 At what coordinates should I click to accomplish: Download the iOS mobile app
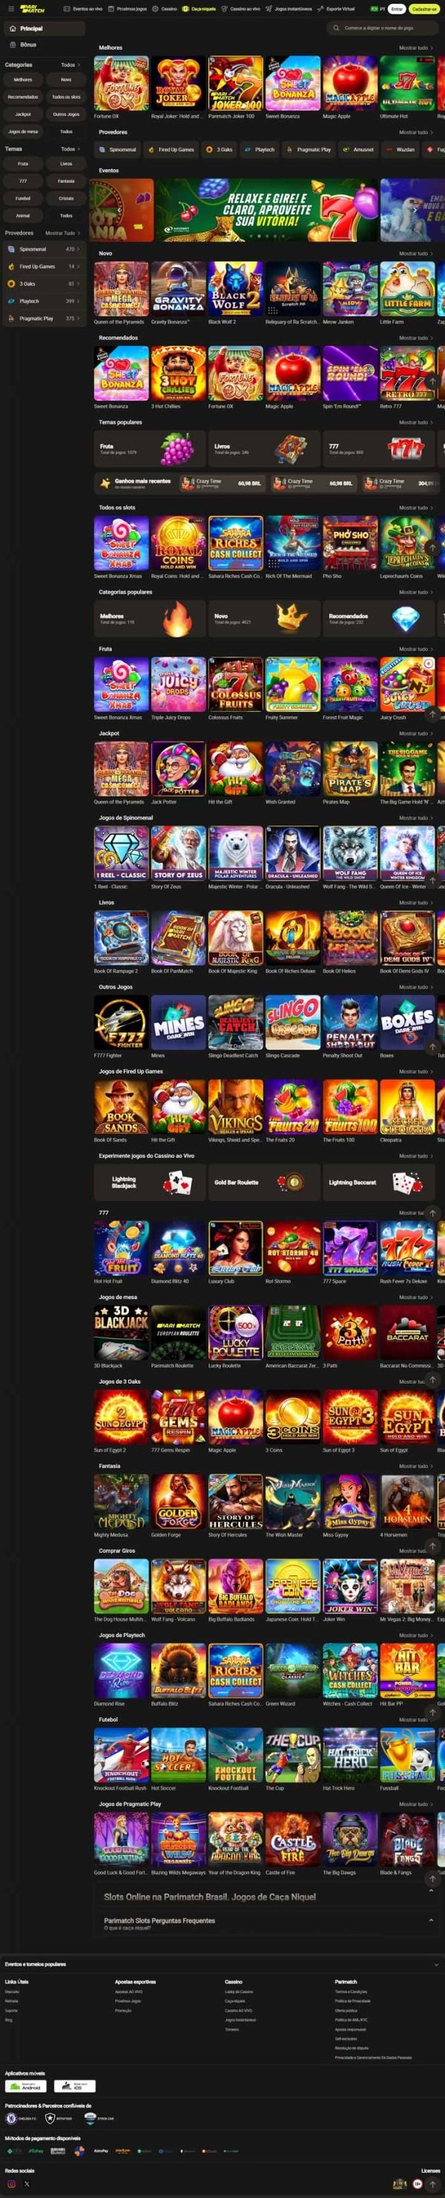point(75,2085)
